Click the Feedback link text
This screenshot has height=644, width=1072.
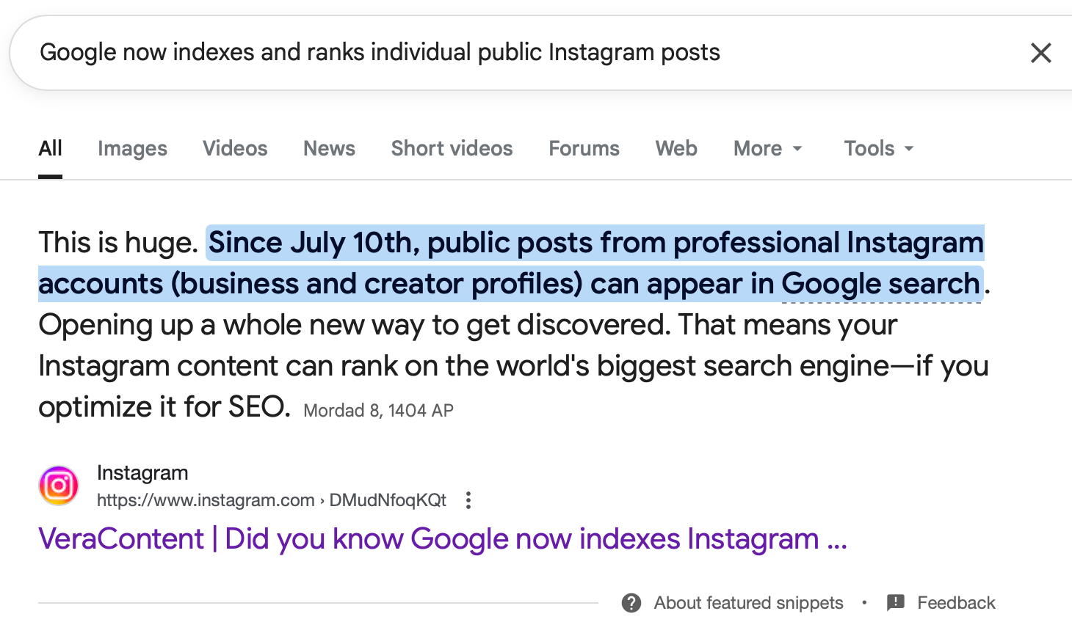coord(956,603)
